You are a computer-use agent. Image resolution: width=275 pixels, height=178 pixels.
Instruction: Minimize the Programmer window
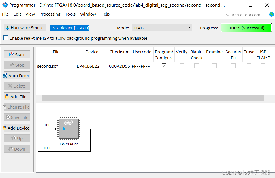234,5
